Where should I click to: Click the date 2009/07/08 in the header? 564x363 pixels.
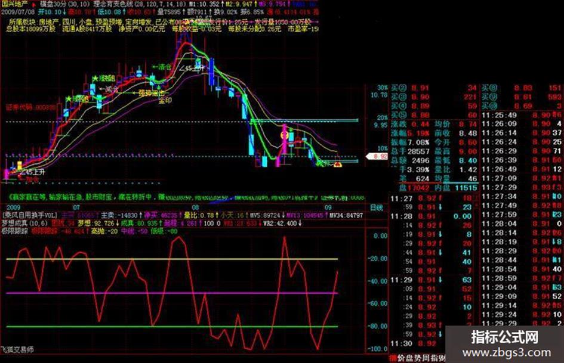tap(18, 12)
